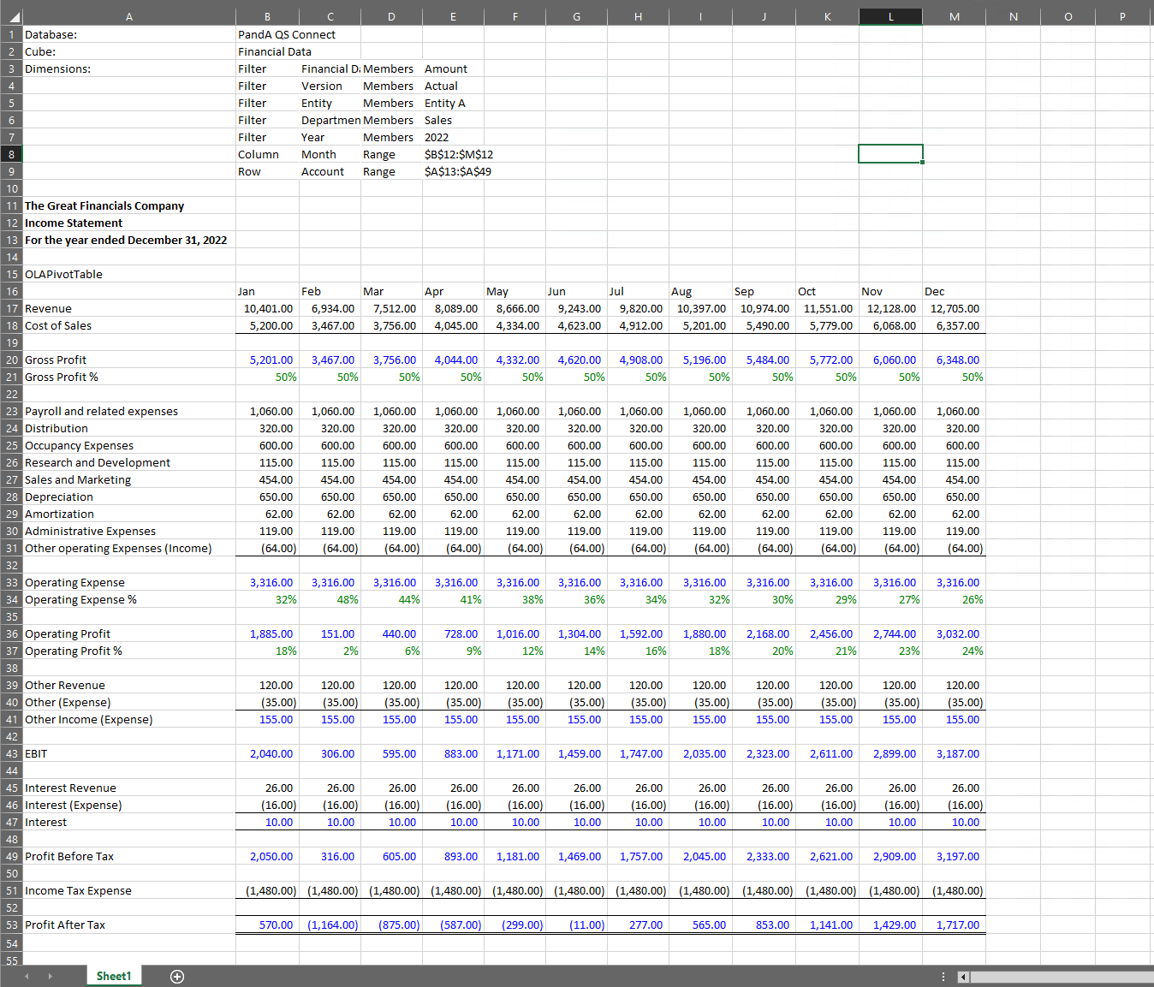
Task: Select row 8 header
Action: pyautogui.click(x=11, y=154)
